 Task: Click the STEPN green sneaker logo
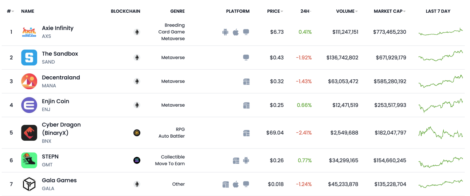tap(29, 160)
